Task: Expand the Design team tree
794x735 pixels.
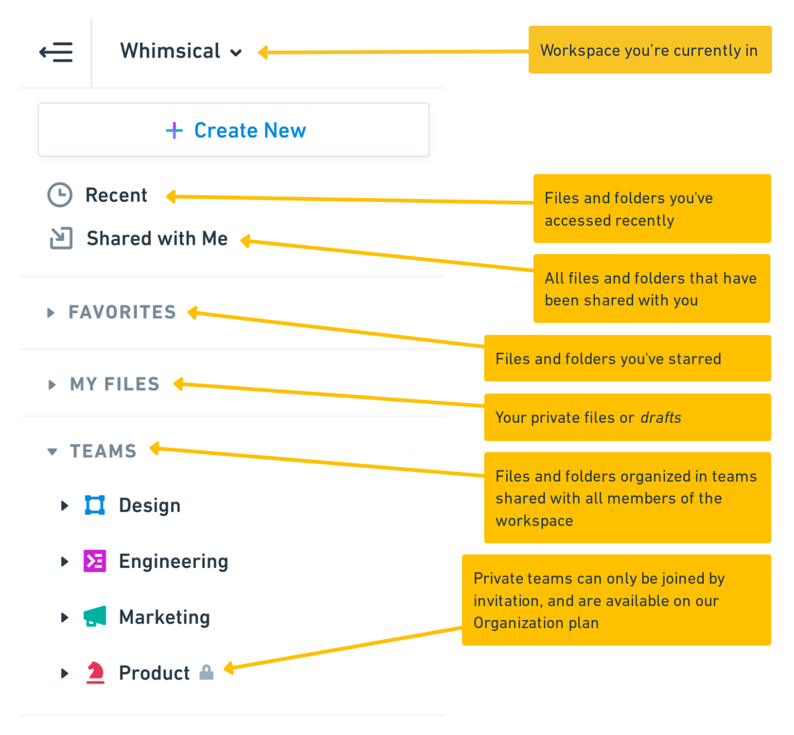Action: coord(64,505)
